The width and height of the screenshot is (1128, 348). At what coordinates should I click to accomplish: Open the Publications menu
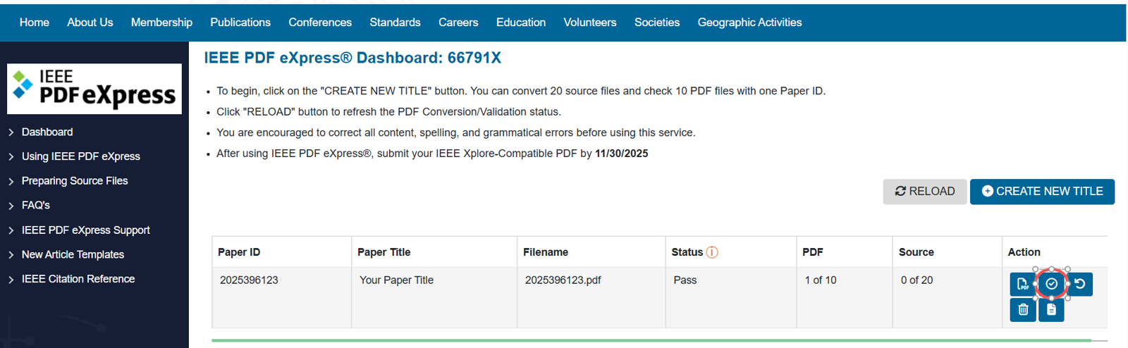coord(240,23)
